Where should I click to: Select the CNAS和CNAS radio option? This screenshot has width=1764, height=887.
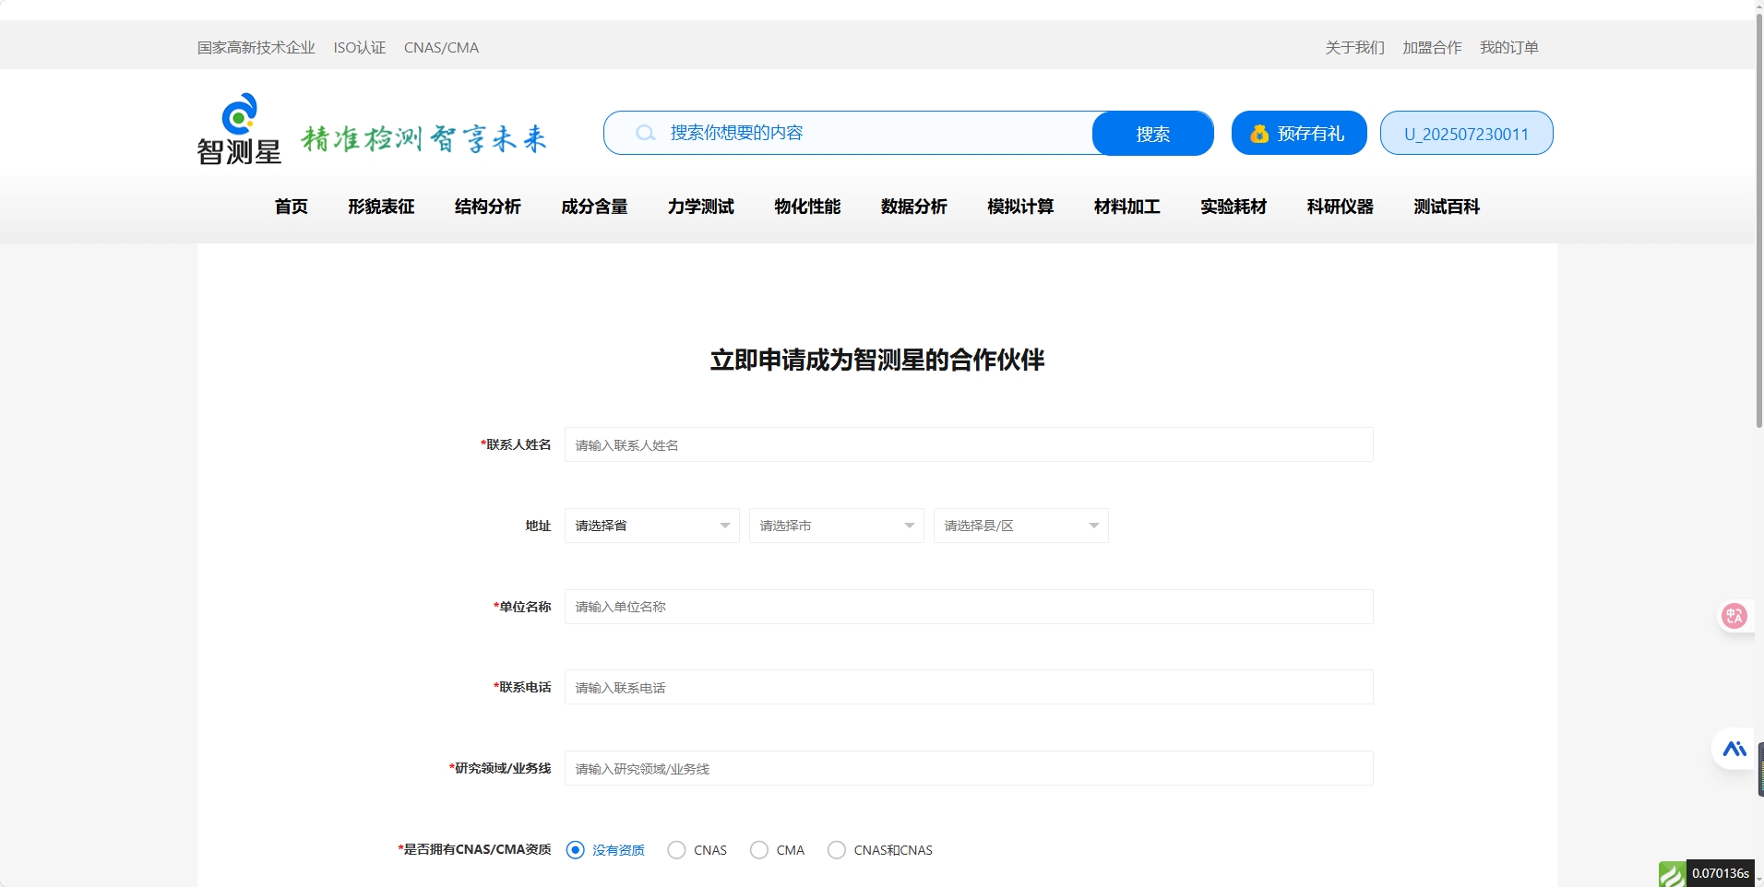click(x=836, y=850)
